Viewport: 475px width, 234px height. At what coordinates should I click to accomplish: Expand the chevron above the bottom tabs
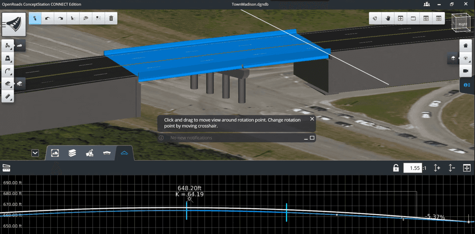tap(35, 153)
